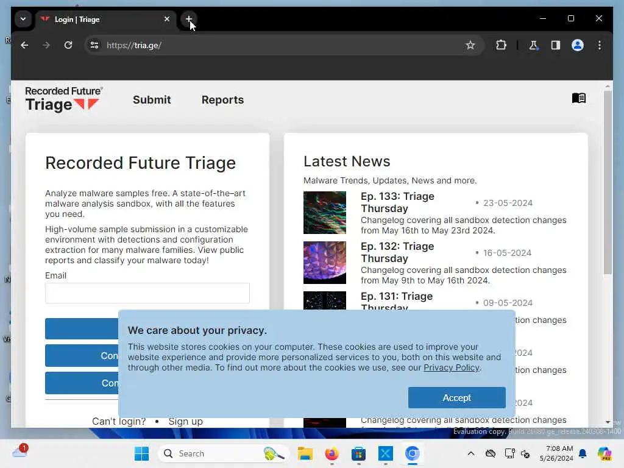
Task: Open the weather widget cloud icon
Action: [x=19, y=452]
